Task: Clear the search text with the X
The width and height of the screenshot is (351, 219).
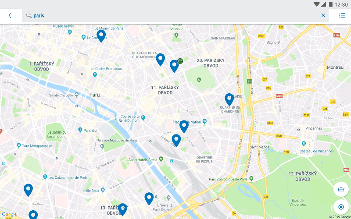Action: pos(323,15)
